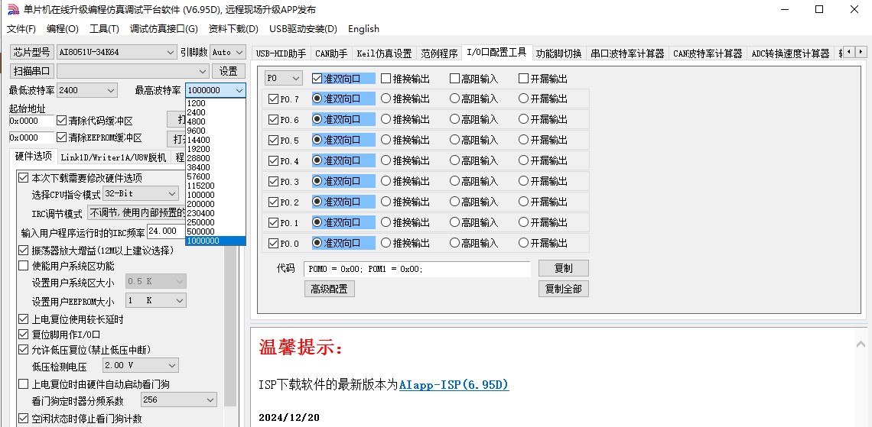Screen dimensions: 872x427
Task: Click the first 起始地址 0x0000 field
Action: click(31, 121)
